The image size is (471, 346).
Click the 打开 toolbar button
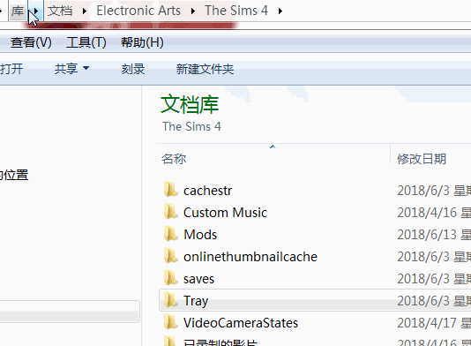click(x=11, y=69)
